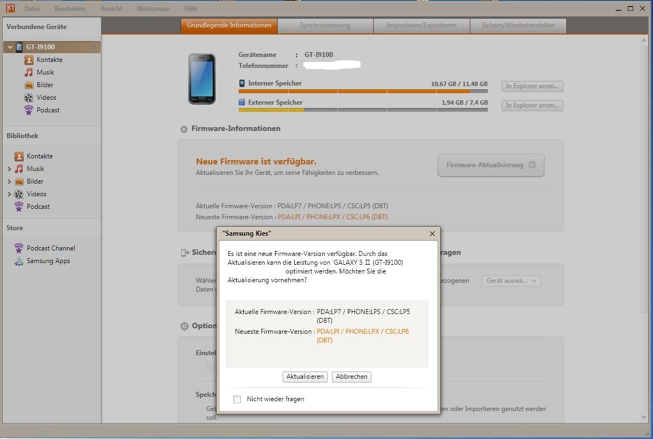
Task: Click Externer Speicher card icon
Action: click(242, 102)
